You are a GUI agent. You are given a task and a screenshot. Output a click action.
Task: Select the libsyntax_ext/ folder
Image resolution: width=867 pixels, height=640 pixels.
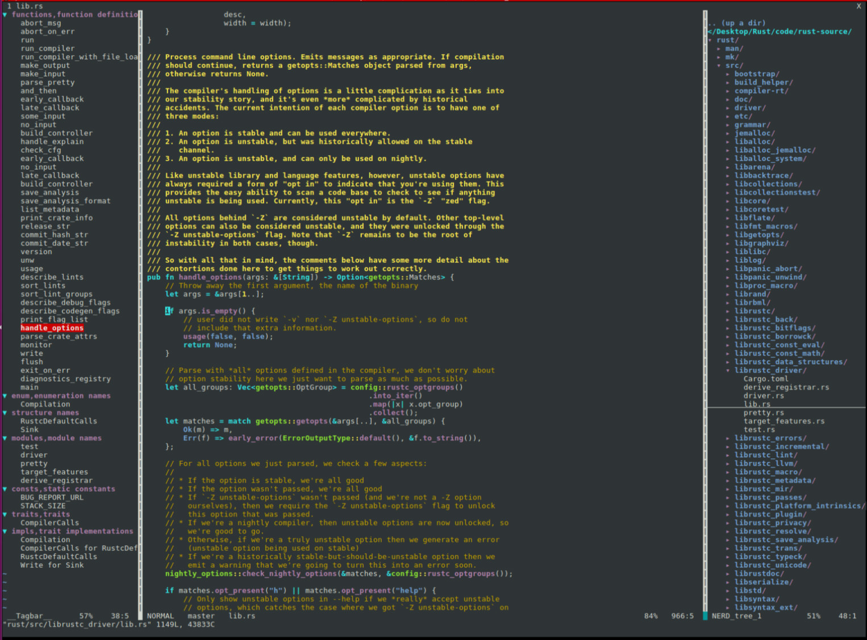766,608
